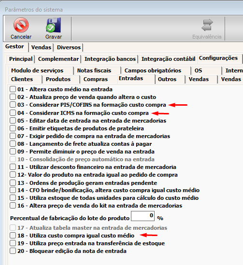Select the Principal tab
Screen dimensions: 243x265
21,59
